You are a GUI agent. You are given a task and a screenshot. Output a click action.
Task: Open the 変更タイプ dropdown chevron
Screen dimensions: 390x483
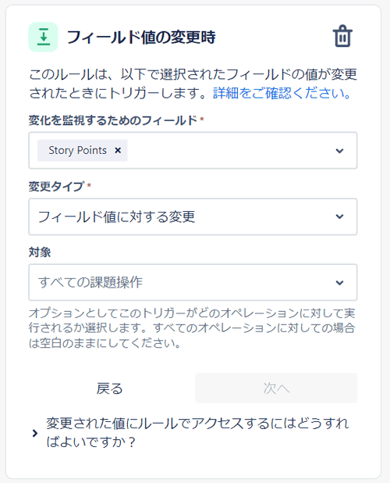pyautogui.click(x=339, y=216)
